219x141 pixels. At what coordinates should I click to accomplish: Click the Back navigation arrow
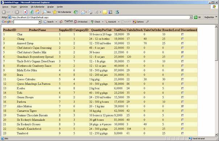pyautogui.click(x=4, y=12)
